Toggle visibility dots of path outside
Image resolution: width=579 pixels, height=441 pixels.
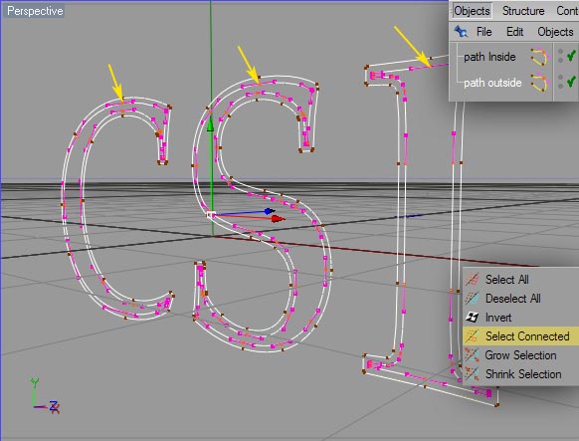point(560,82)
